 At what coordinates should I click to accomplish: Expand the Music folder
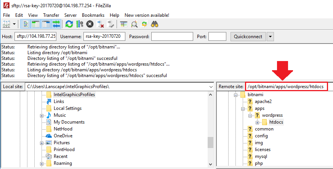click(42, 116)
